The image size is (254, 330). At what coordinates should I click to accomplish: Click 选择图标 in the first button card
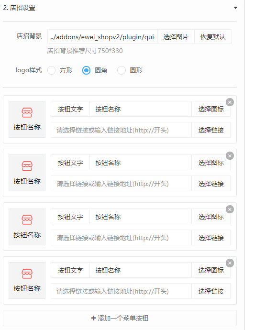click(211, 109)
